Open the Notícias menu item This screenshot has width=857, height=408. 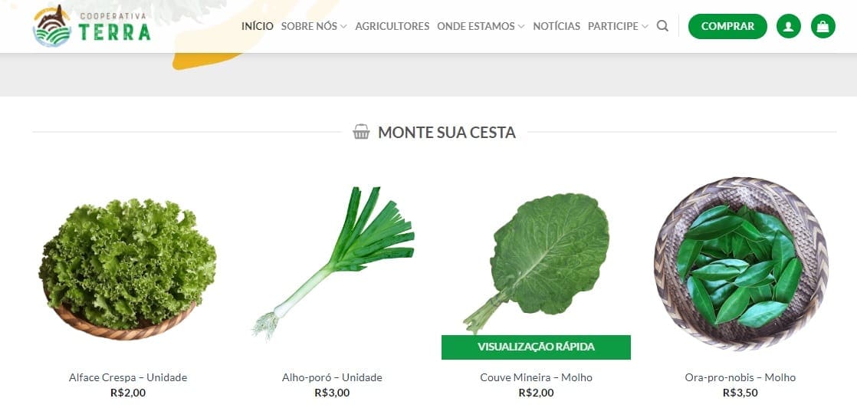557,26
